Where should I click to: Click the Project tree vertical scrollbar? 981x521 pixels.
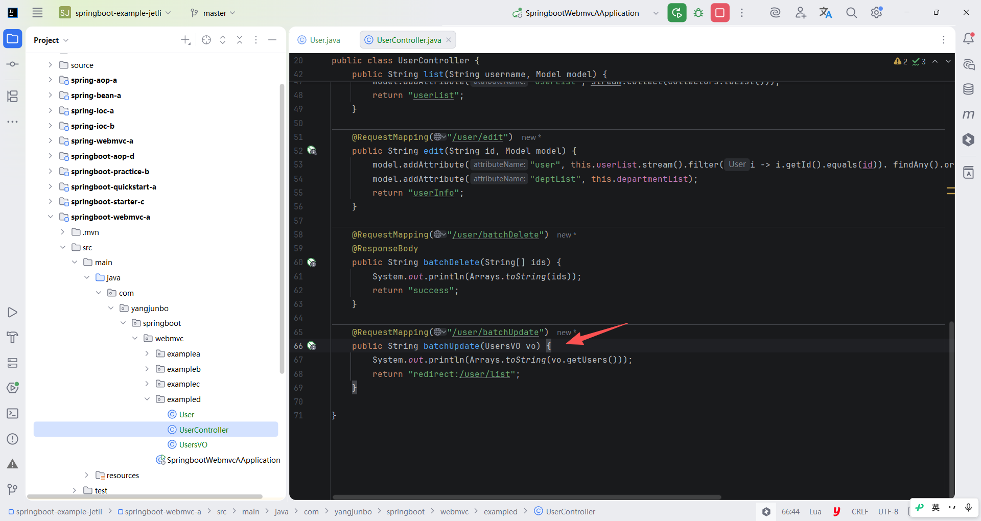pos(282,228)
